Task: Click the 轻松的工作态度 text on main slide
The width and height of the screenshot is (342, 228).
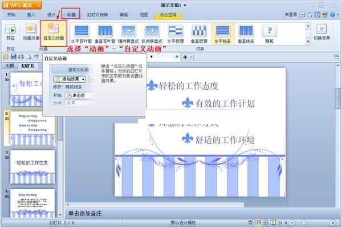Action: 189,86
